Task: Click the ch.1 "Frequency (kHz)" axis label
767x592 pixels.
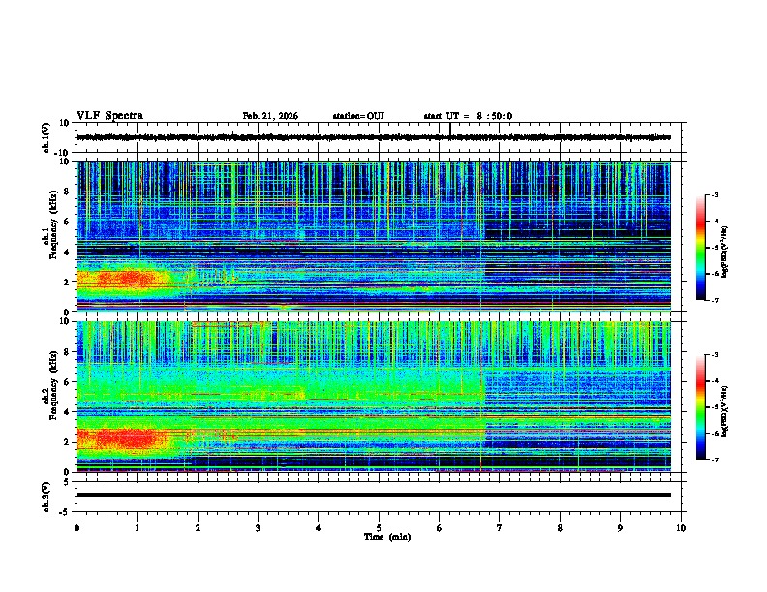Action: tap(53, 224)
